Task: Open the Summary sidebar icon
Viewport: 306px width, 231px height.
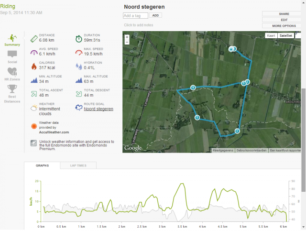Action: [x=12, y=38]
